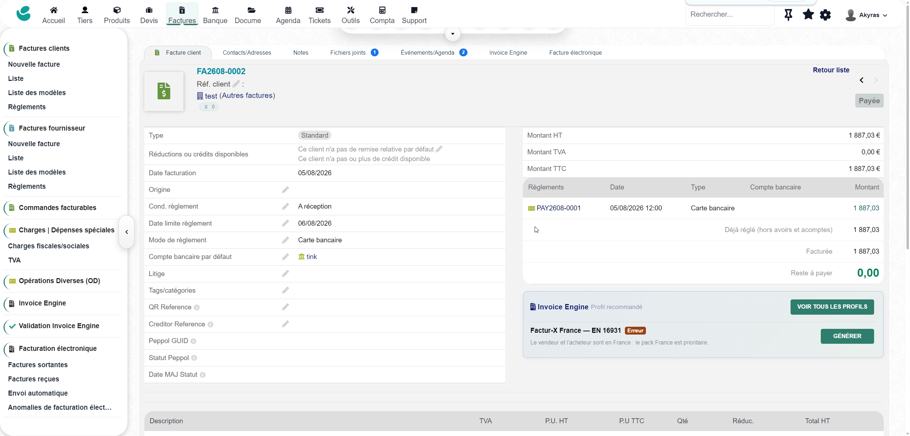Image resolution: width=910 pixels, height=436 pixels.
Task: Edit the Mode de règlement pencil
Action: [285, 240]
